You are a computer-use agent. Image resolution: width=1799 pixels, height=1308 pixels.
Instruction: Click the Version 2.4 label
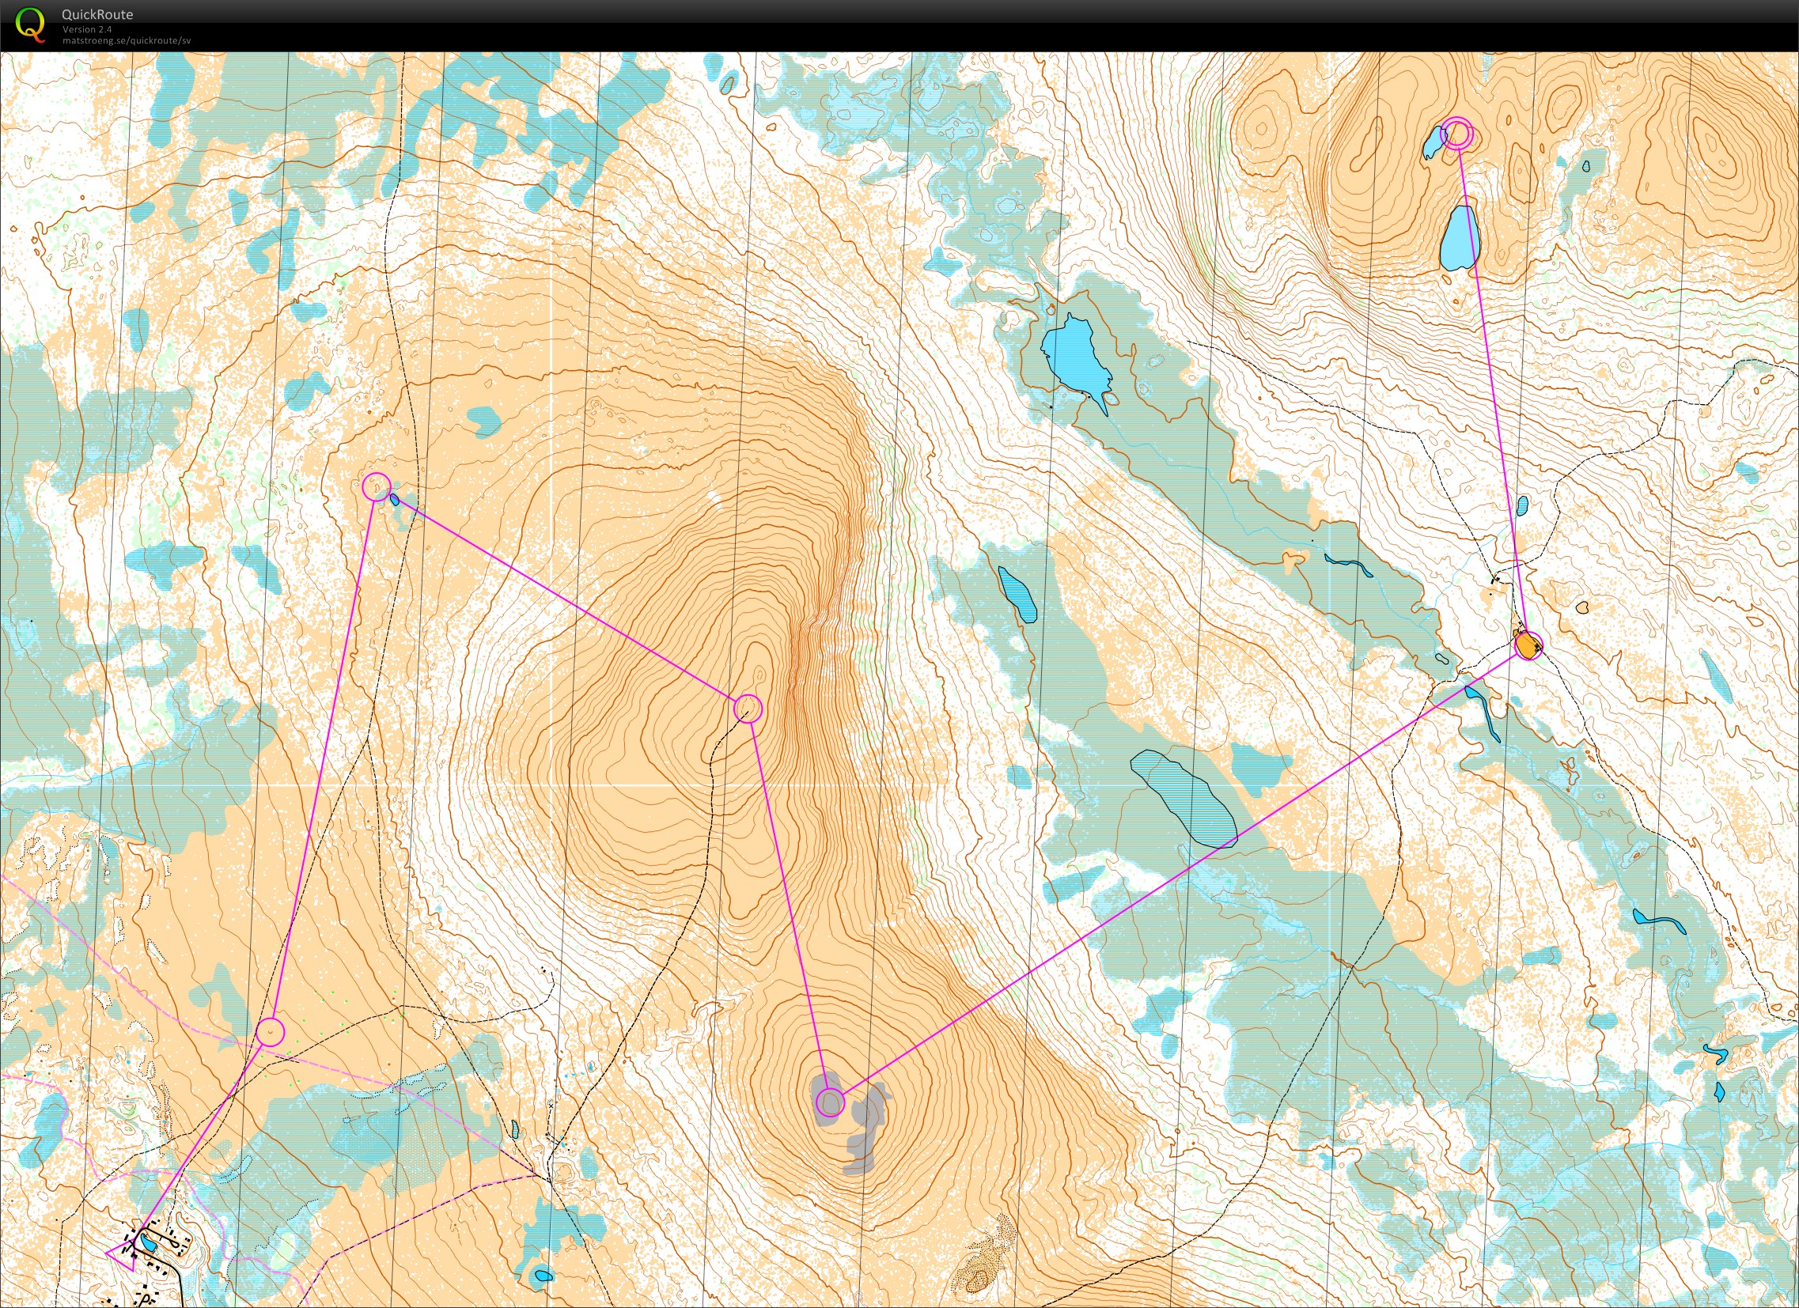[87, 29]
